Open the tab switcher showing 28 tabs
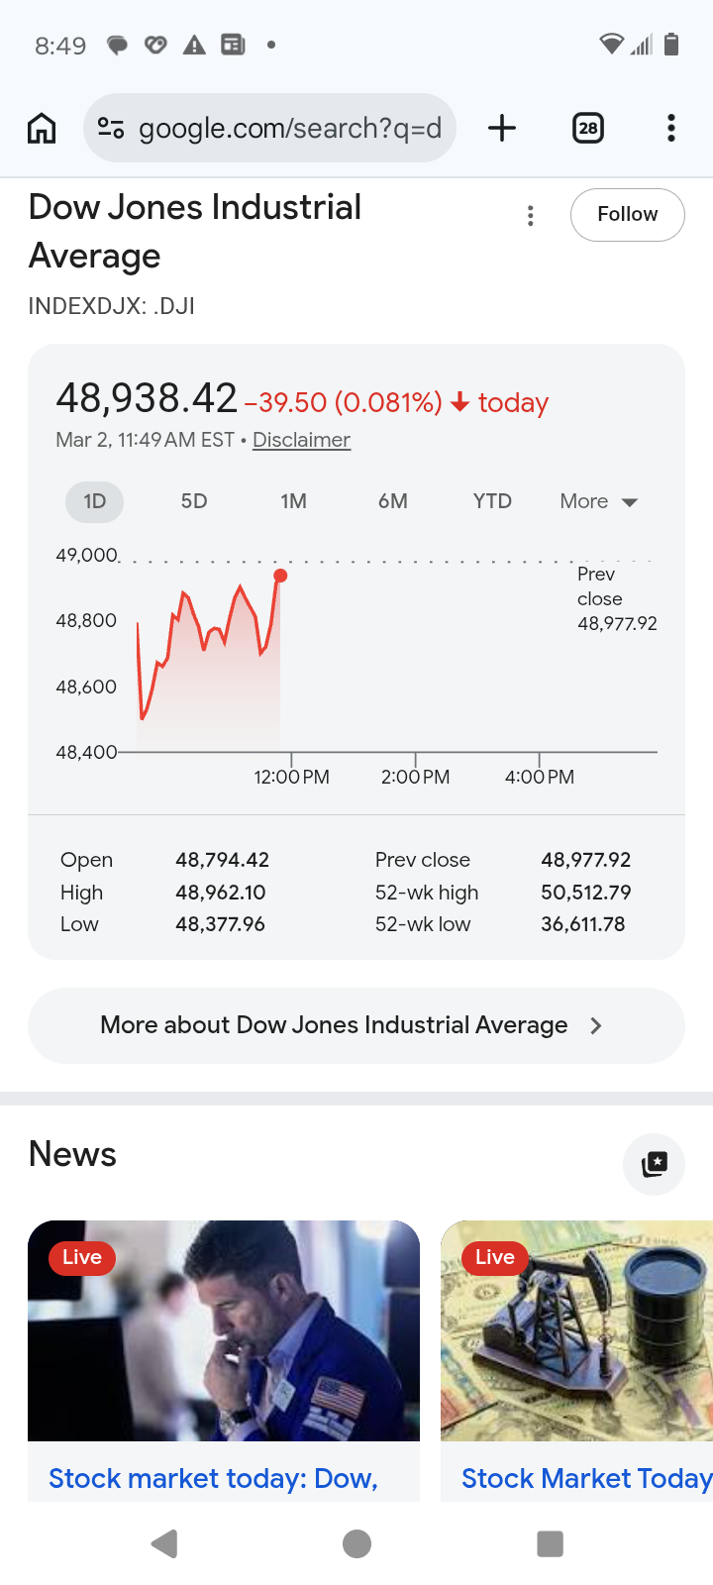The width and height of the screenshot is (713, 1585). tap(588, 128)
